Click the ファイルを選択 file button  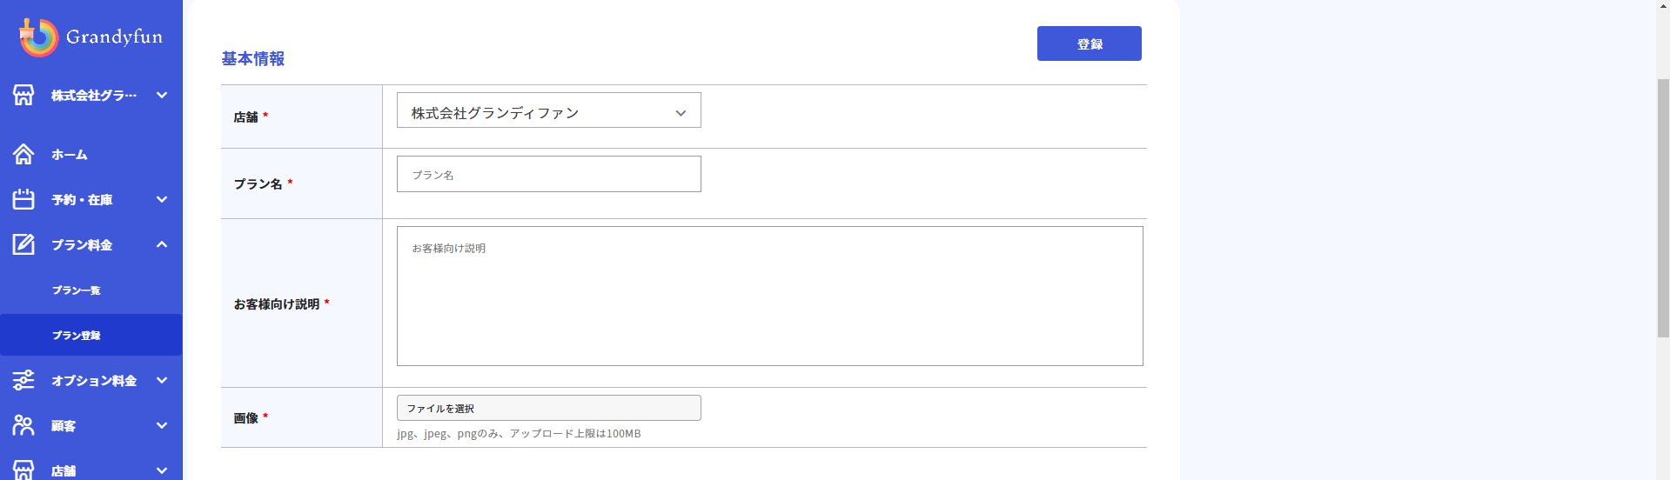click(x=548, y=408)
